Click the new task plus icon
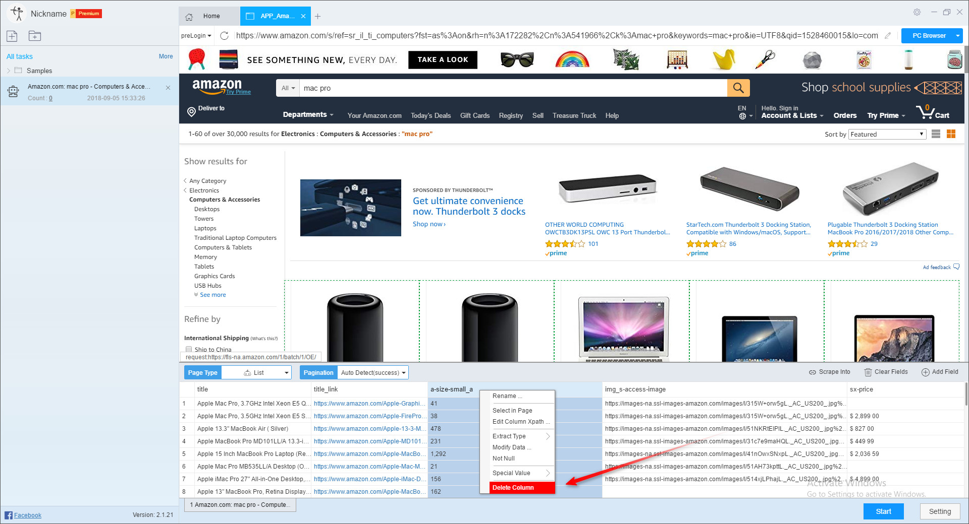 [12, 36]
